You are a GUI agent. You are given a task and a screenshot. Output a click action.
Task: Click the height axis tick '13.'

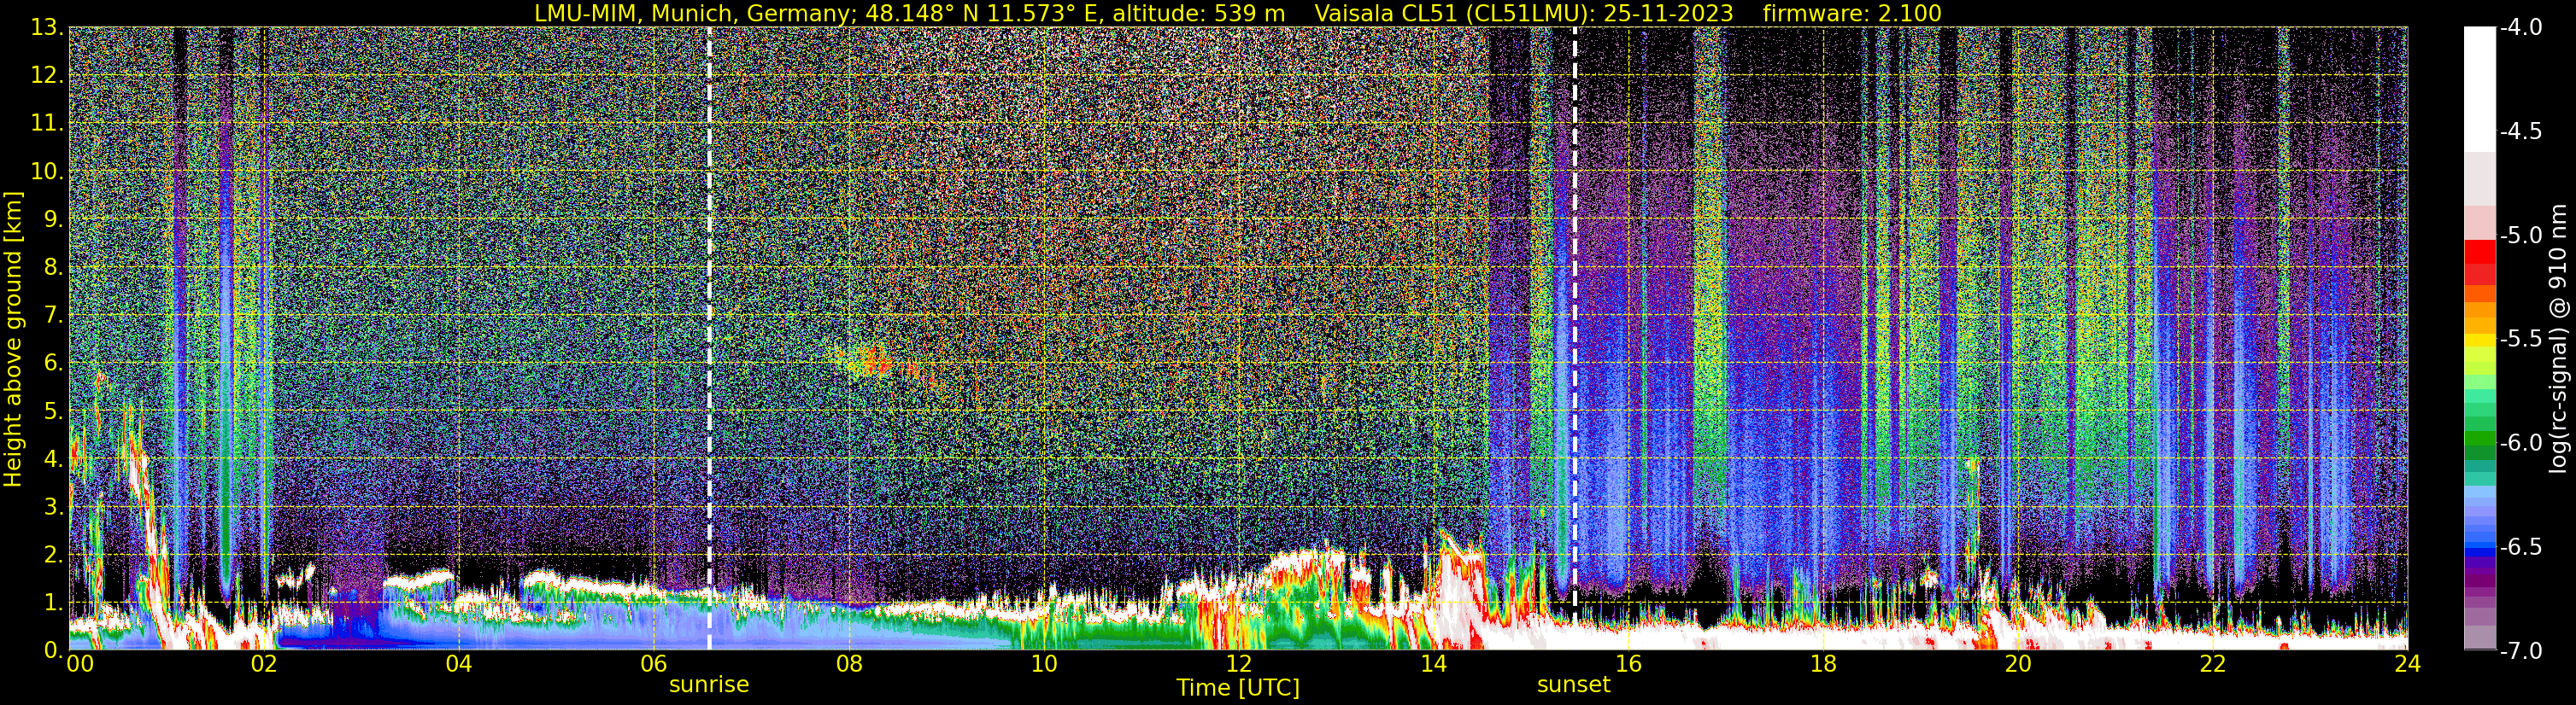[x=47, y=28]
